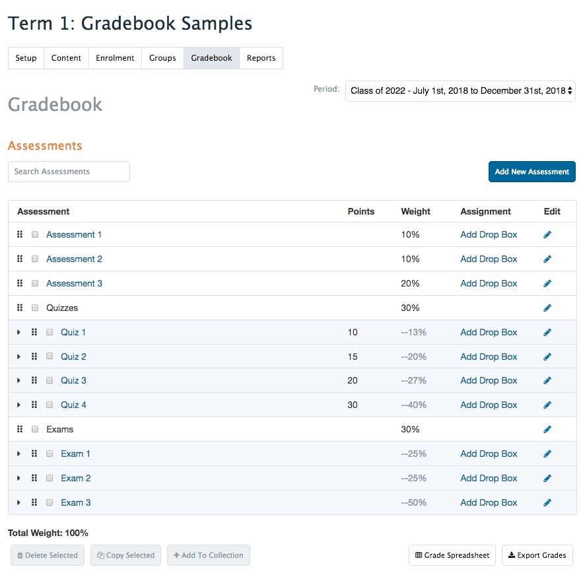The width and height of the screenshot is (583, 577).
Task: Edit the Exams collection via pencil icon
Action: pyautogui.click(x=547, y=430)
